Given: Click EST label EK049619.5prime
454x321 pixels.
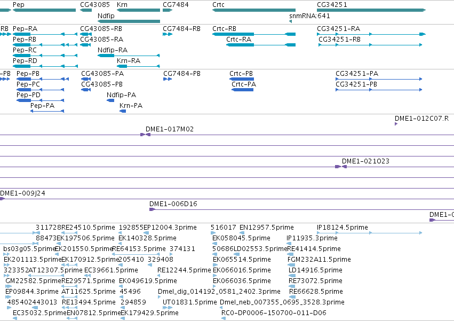Looking at the screenshot, I should click(148, 281).
